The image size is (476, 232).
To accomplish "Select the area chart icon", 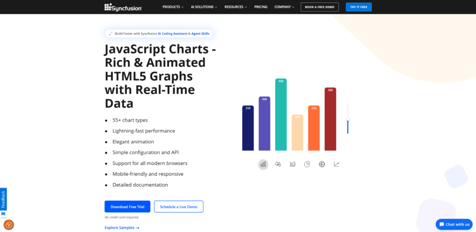I will pyautogui.click(x=293, y=164).
